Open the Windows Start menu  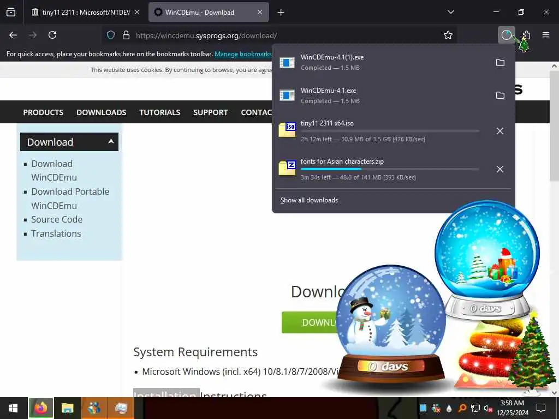pos(14,408)
